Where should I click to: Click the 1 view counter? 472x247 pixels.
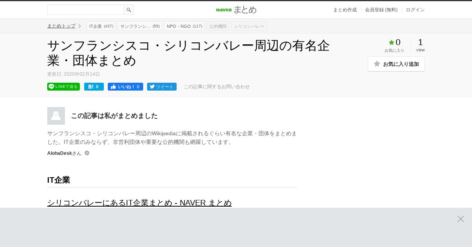coord(420,45)
